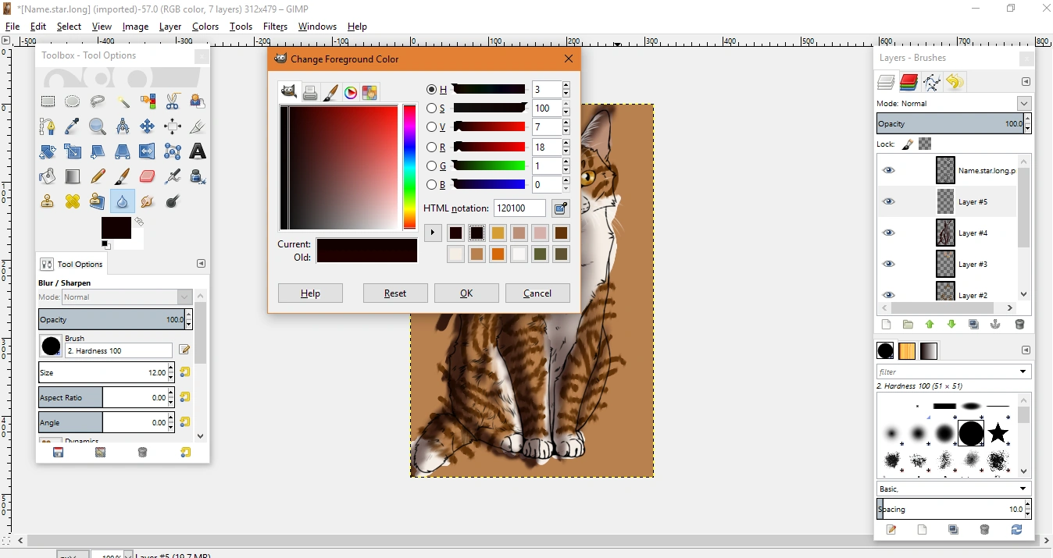Expand the color history arrow button
The width and height of the screenshot is (1053, 558).
[432, 233]
